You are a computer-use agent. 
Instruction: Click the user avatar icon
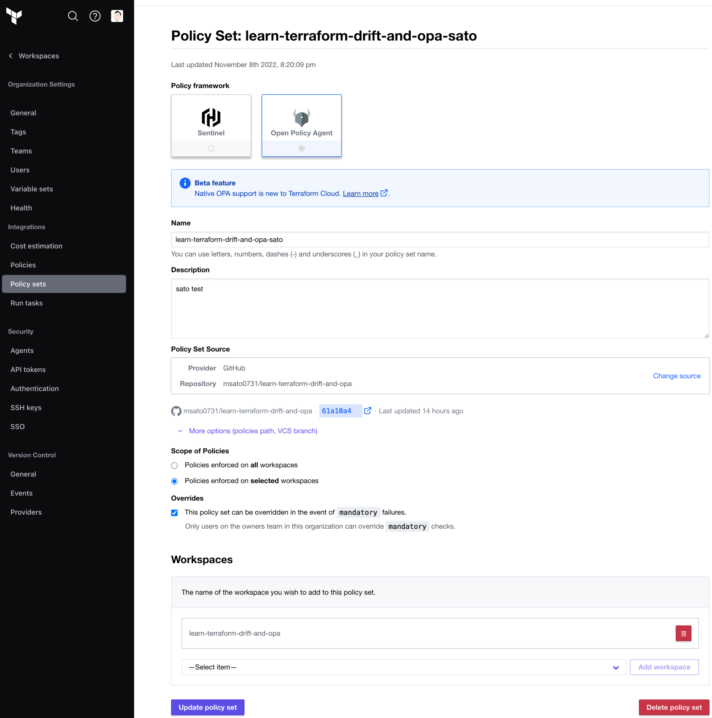coord(117,16)
